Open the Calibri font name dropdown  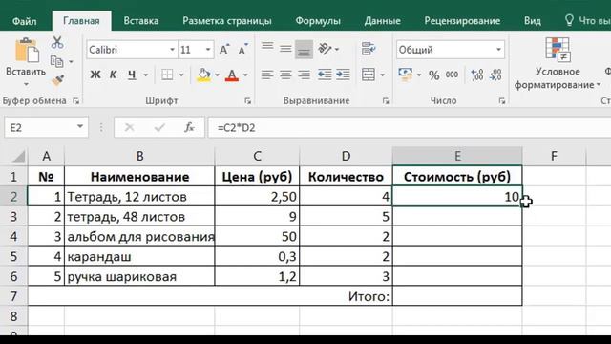172,50
